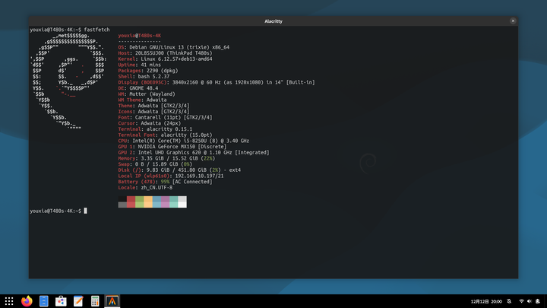Click the 'fastfetch' command text

[96, 30]
